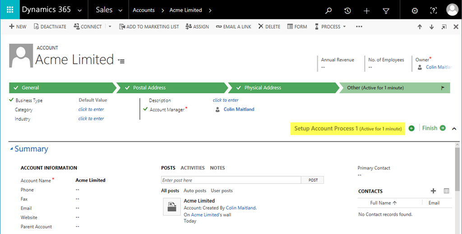The height and width of the screenshot is (234, 462).
Task: Collapse the Summary section
Action: coord(11,149)
